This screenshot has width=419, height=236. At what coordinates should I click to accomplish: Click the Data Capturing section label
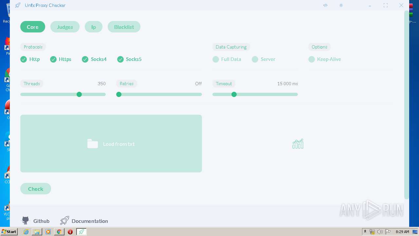click(231, 47)
